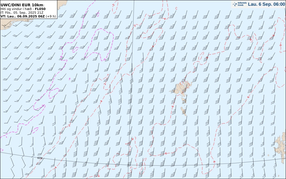Click the Veðurstofa Íslands logo

[x=240, y=4]
